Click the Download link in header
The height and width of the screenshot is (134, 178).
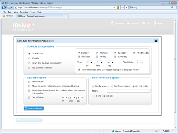pyautogui.click(x=117, y=23)
